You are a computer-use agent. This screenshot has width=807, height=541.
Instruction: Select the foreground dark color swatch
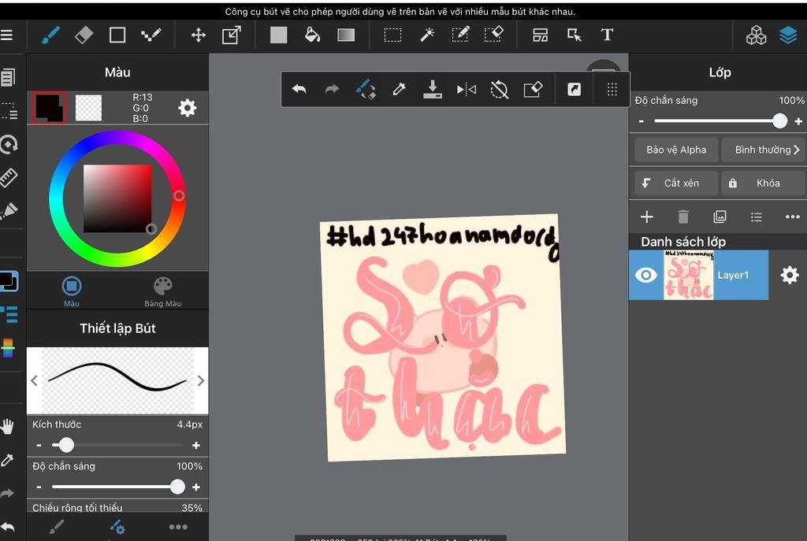click(49, 107)
